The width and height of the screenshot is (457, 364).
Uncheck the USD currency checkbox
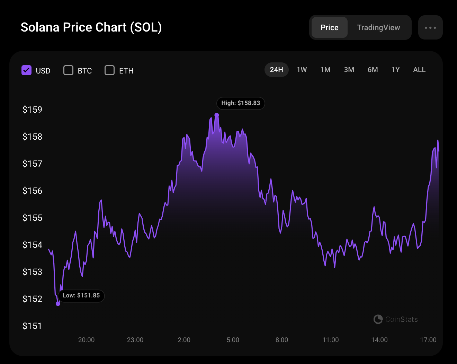(27, 70)
